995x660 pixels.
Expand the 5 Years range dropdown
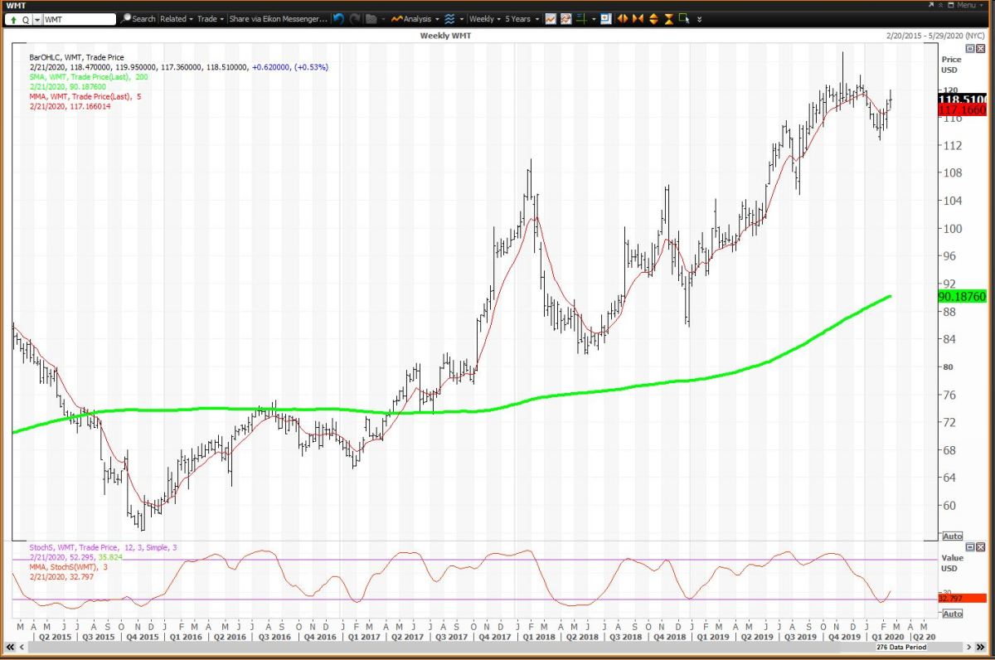[522, 18]
